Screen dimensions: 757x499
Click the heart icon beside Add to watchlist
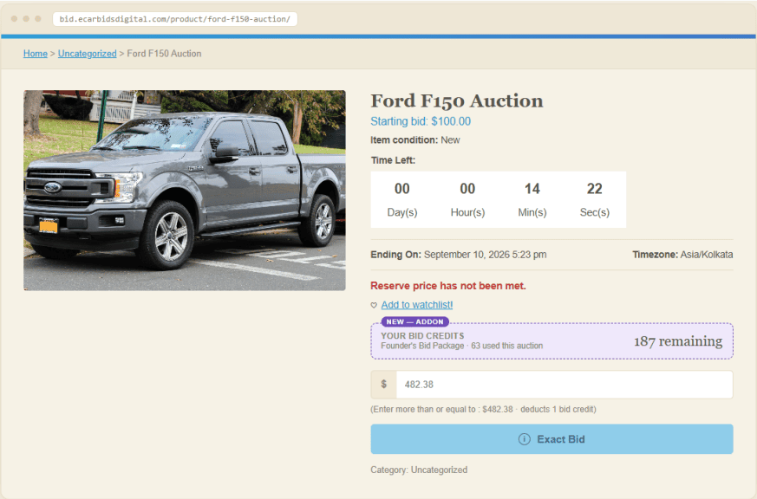(x=374, y=305)
